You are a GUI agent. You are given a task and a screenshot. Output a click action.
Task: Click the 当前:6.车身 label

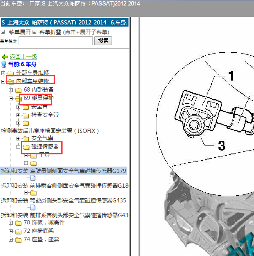(x=22, y=64)
